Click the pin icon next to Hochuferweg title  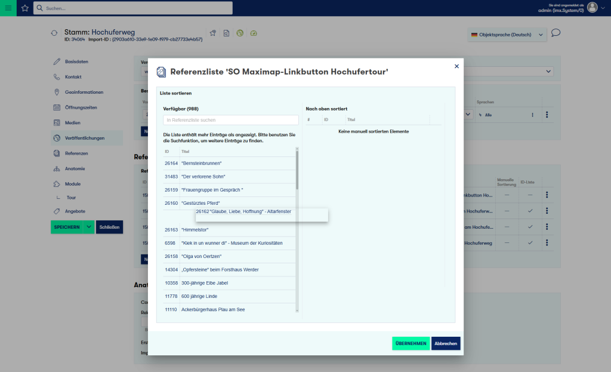coord(213,33)
